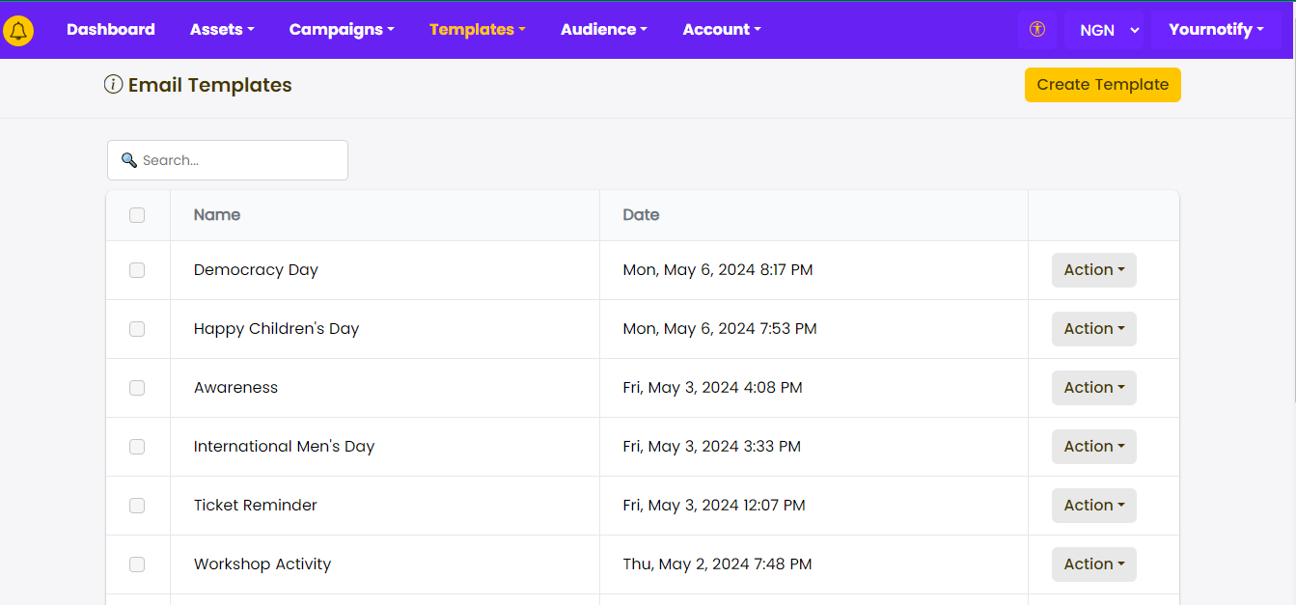The width and height of the screenshot is (1296, 605).
Task: Click the date Mon, May 6, 2024 7:53 PM
Action: (x=720, y=329)
